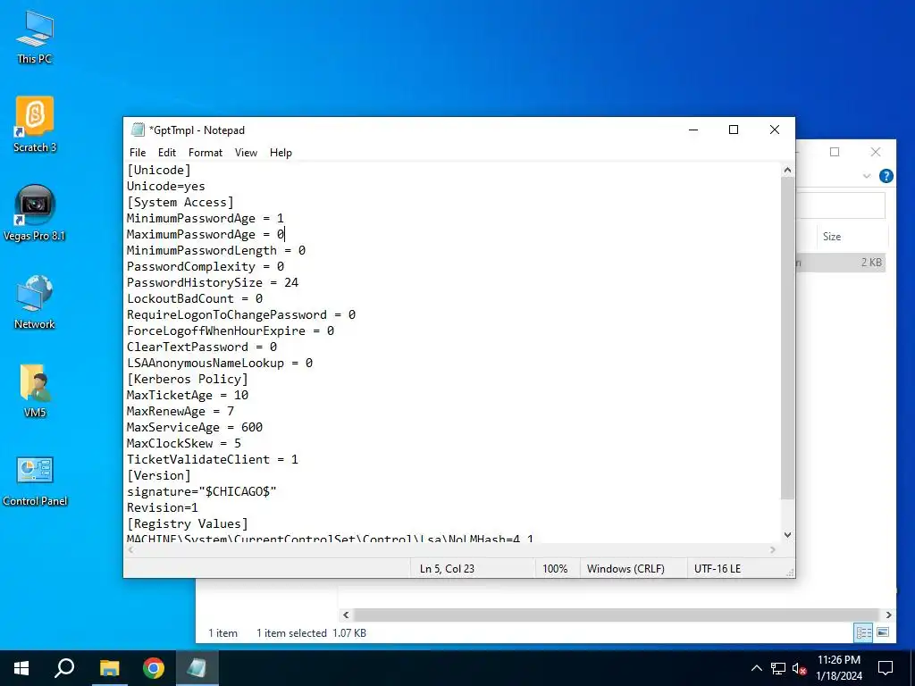Viewport: 915px width, 686px height.
Task: Open the This PC desktop icon
Action: 35,38
